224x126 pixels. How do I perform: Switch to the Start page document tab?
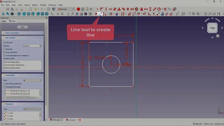[56, 120]
